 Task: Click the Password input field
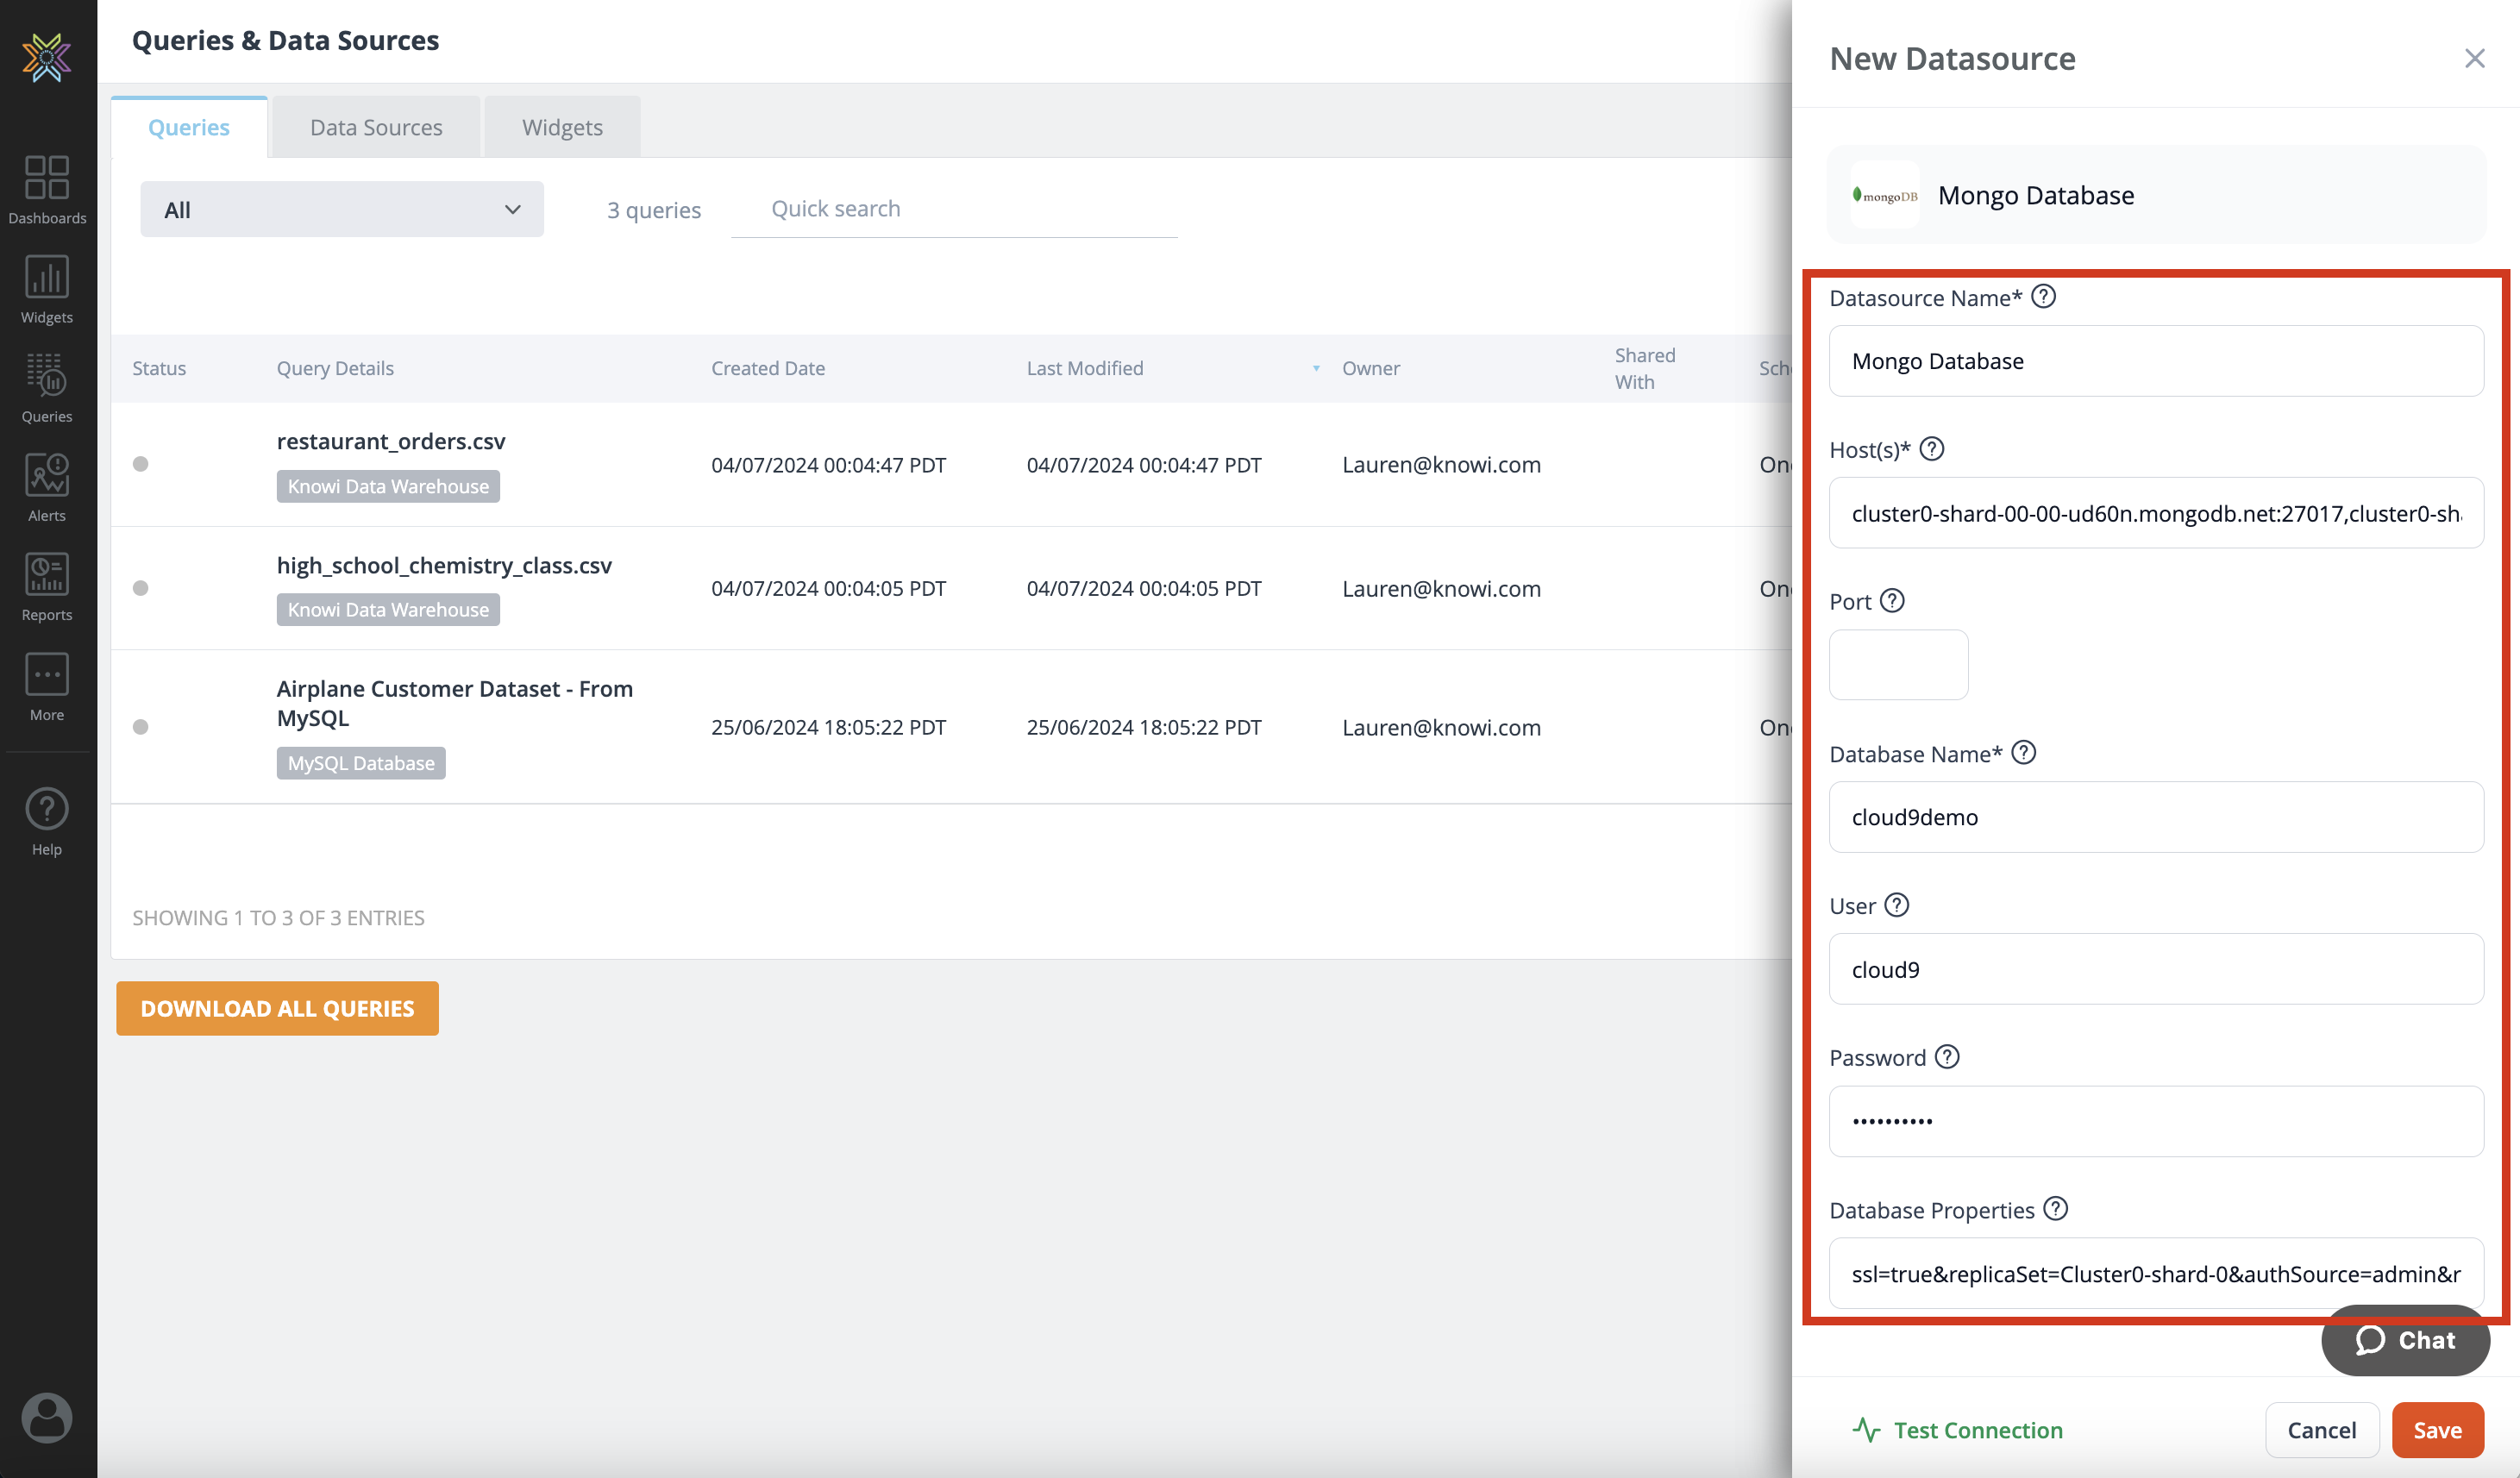(2156, 1121)
